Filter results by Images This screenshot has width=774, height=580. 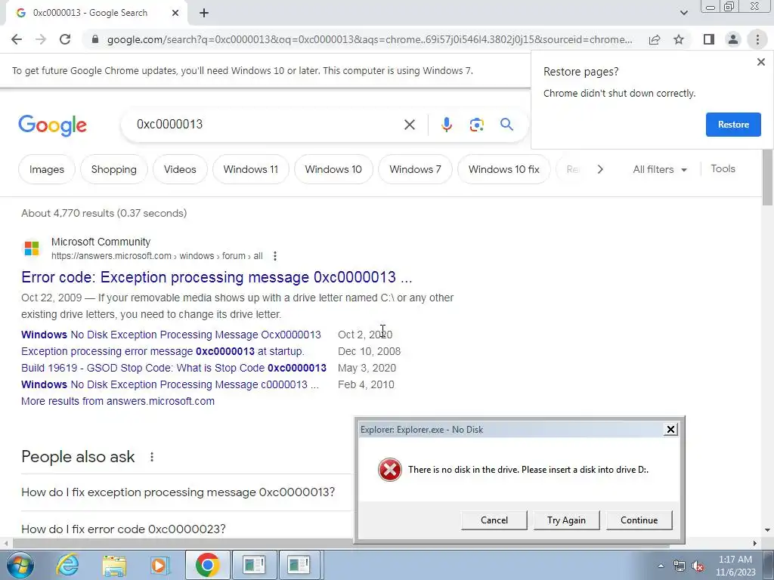[46, 169]
